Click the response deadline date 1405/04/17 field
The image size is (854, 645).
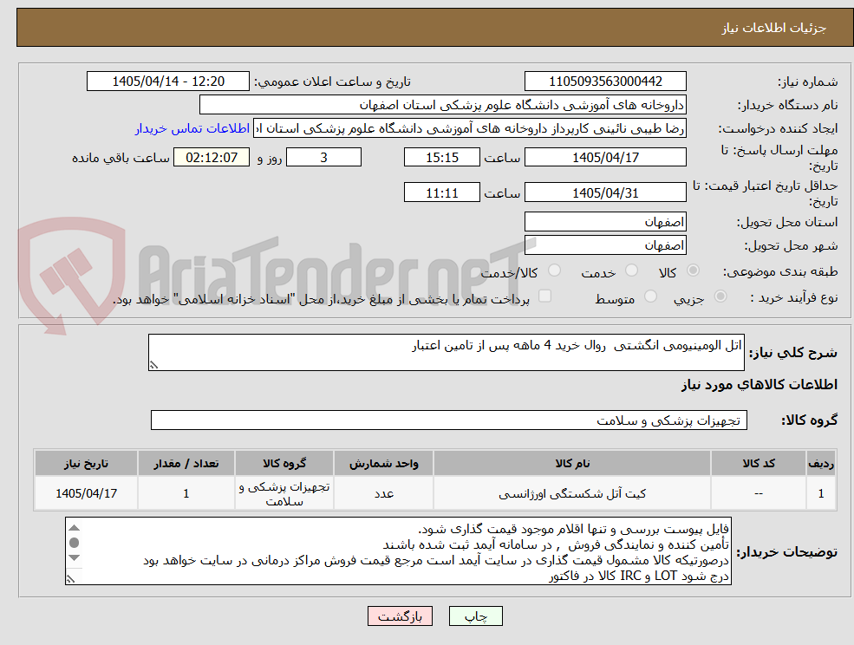coord(605,158)
